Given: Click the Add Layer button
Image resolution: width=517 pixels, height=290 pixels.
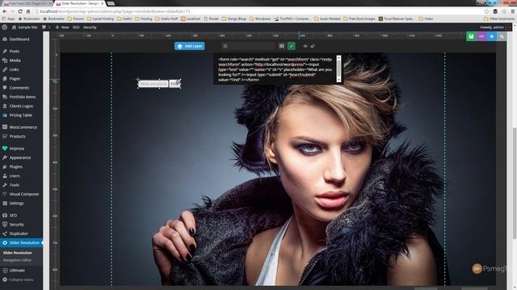Looking at the screenshot, I should [190, 46].
